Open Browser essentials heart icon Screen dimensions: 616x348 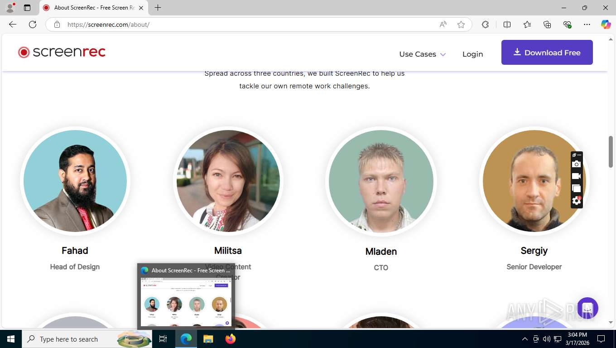click(x=567, y=24)
